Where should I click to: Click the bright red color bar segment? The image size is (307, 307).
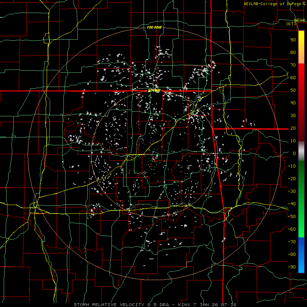[x=301, y=74]
